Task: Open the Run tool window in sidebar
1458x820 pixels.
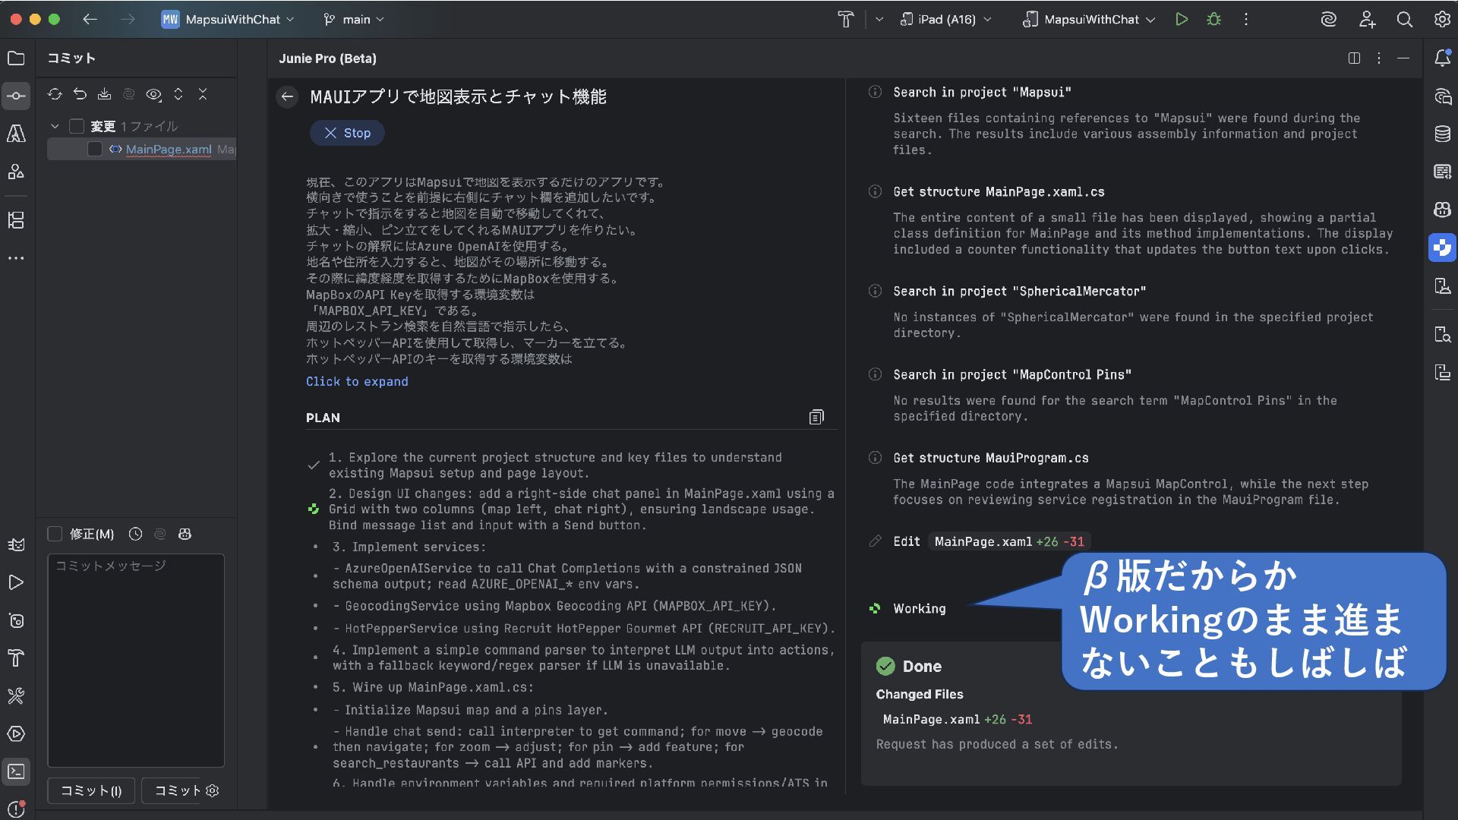Action: coord(16,582)
